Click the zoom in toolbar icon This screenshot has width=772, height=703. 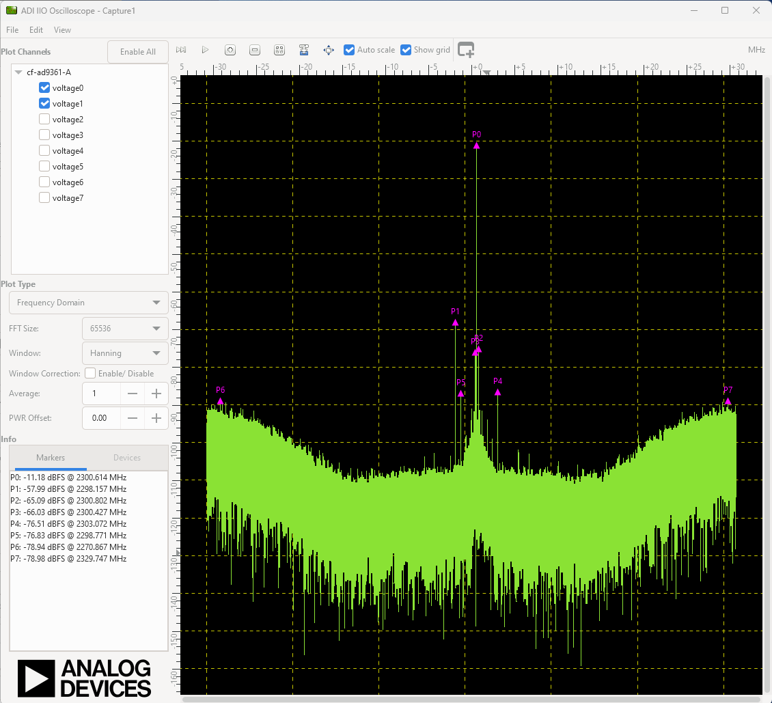tap(230, 50)
